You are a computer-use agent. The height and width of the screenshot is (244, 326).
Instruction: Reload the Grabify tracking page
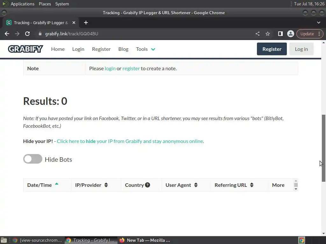coord(27,34)
